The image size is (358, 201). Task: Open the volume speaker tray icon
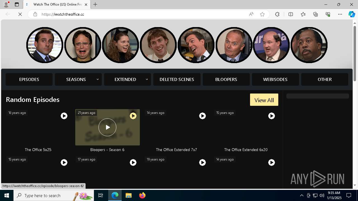coord(322,195)
